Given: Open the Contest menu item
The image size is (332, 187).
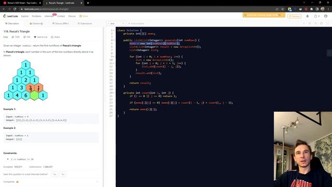Looking at the screenshot, I should (x=61, y=16).
